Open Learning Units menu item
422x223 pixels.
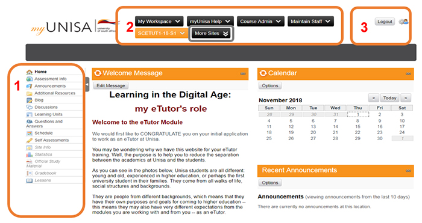click(48, 115)
